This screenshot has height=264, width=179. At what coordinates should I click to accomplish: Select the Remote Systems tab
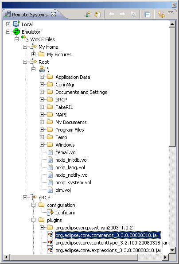tap(30, 15)
